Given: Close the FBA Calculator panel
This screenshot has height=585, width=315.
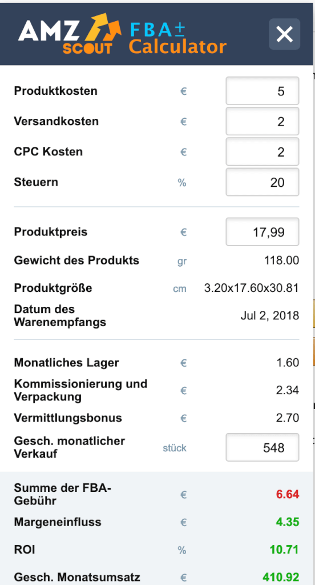Looking at the screenshot, I should click(284, 34).
